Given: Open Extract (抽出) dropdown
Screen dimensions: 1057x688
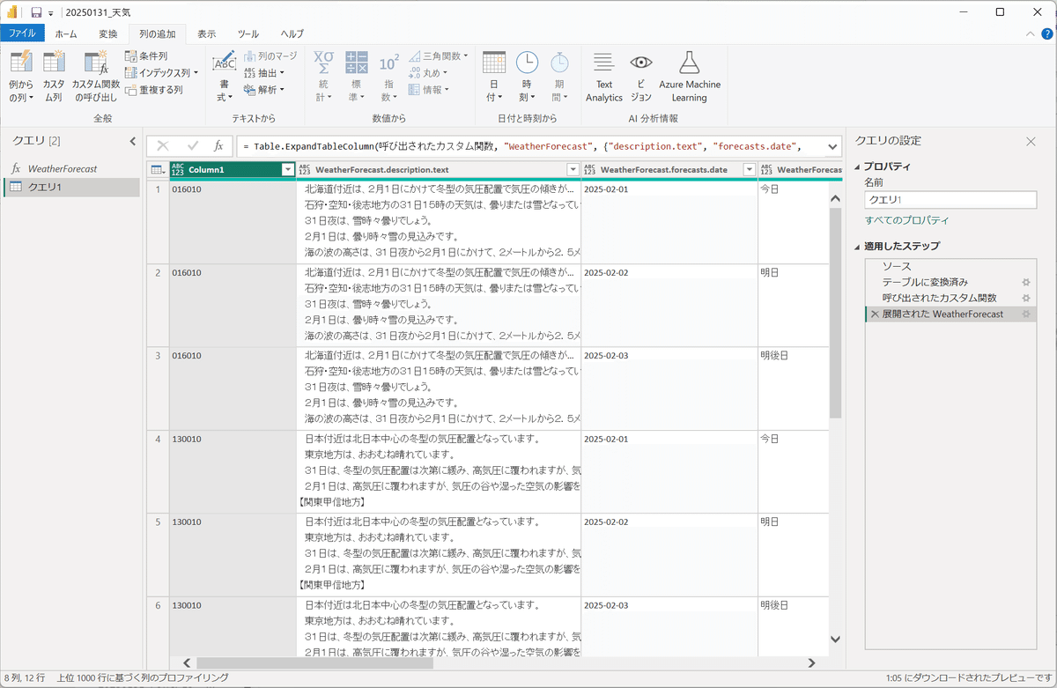Looking at the screenshot, I should point(264,73).
